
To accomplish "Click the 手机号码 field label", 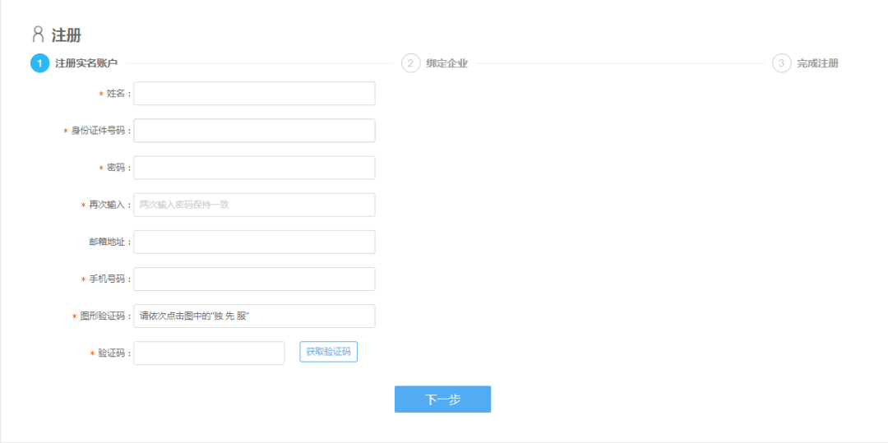I will (x=107, y=279).
